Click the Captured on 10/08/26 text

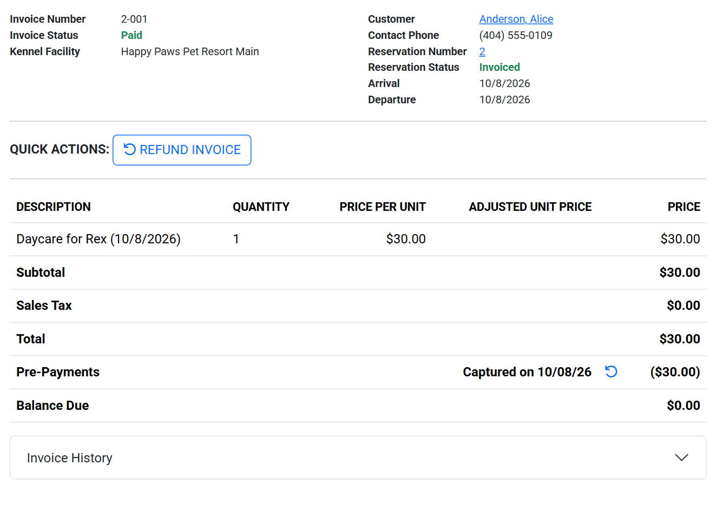click(x=527, y=372)
